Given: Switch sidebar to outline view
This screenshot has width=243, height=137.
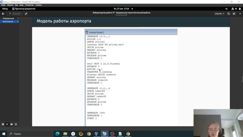Looking at the screenshot, I should tap(7, 124).
